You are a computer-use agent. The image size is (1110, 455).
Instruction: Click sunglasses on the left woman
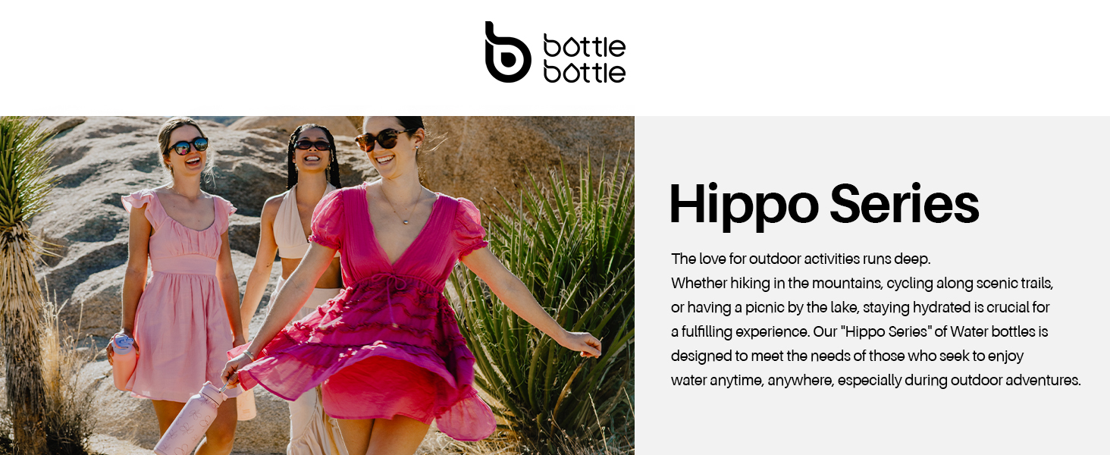(188, 146)
